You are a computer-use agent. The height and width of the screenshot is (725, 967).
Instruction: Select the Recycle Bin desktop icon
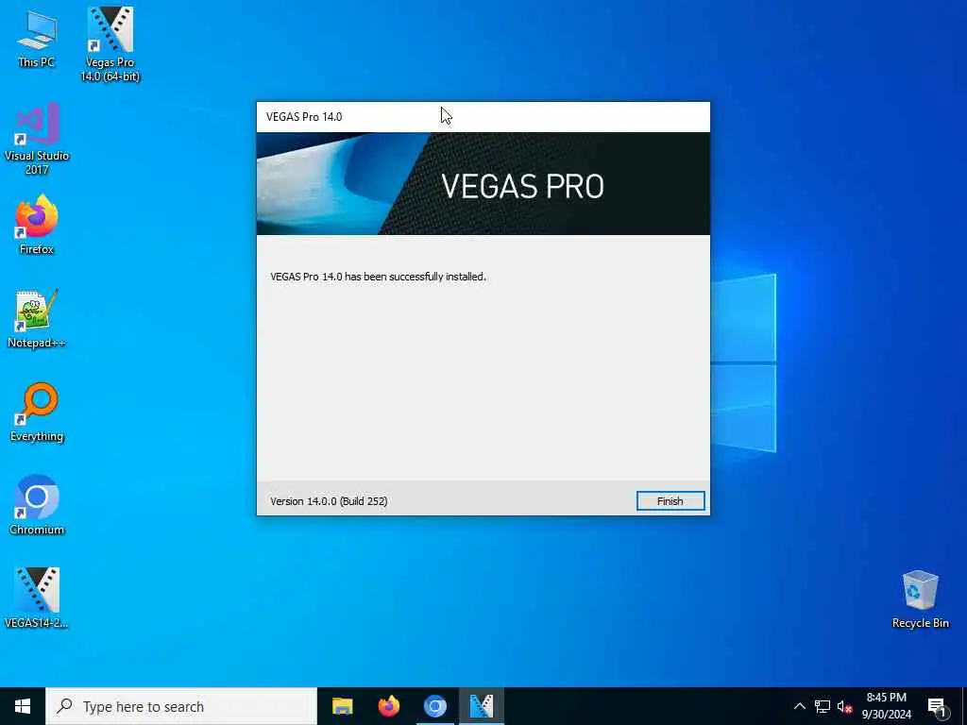click(x=920, y=599)
